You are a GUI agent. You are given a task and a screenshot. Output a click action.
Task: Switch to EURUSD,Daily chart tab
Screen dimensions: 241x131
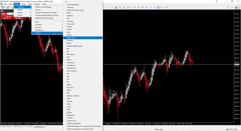tap(6, 127)
